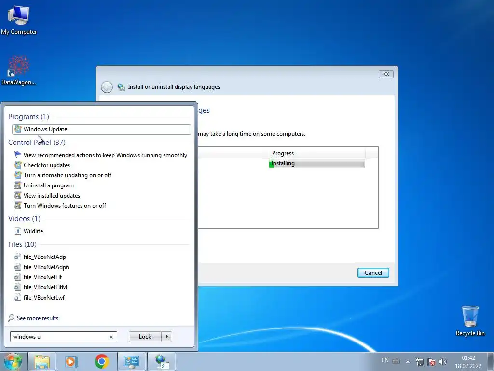Open the network status tray icon
494x371 pixels.
coord(419,362)
